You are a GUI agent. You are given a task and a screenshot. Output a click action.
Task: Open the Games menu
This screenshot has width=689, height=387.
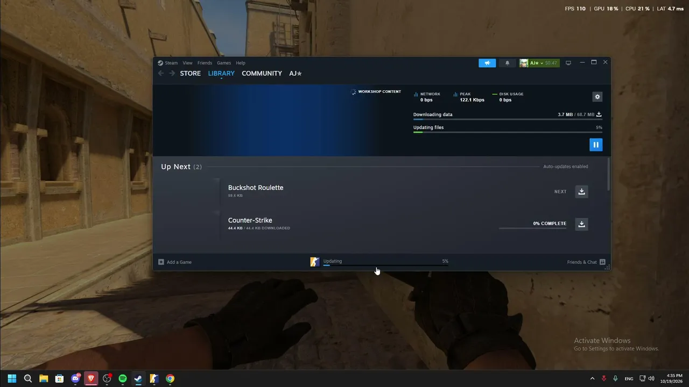click(224, 63)
